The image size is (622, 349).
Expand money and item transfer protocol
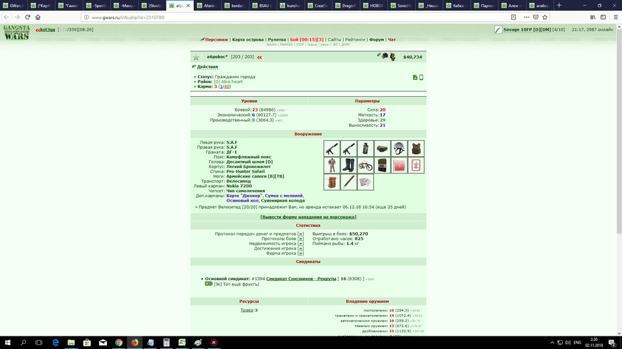pyautogui.click(x=300, y=234)
